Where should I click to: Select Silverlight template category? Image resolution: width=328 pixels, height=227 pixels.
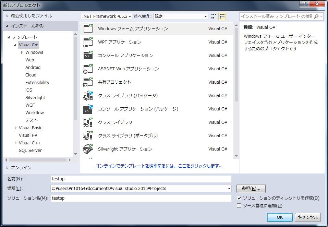(x=35, y=97)
